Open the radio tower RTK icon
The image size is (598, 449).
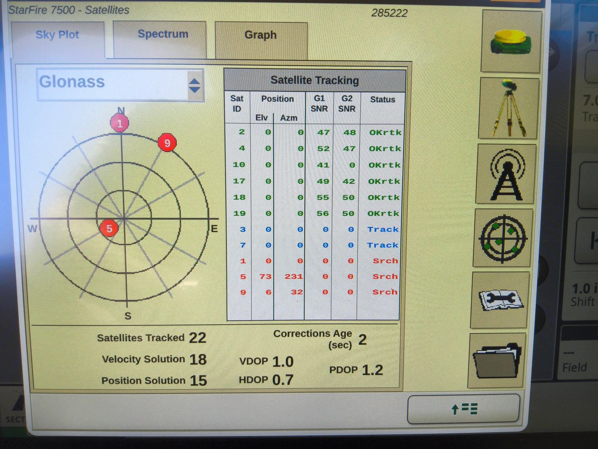tap(506, 174)
